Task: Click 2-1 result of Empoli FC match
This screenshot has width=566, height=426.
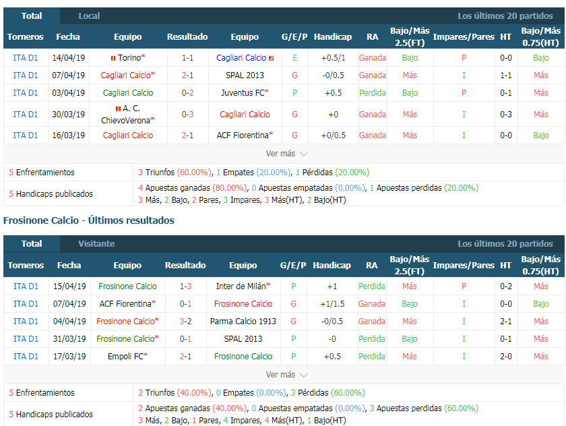Action: coord(185,357)
